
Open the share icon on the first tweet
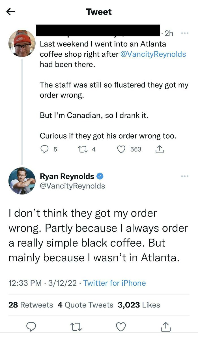(x=159, y=149)
